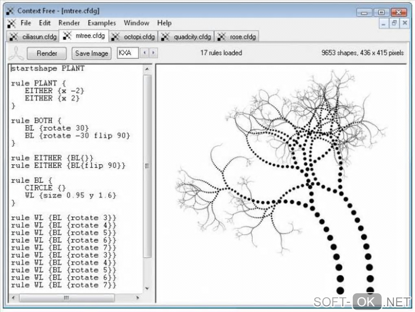
Task: Click the 'rule BL {' line
Action: coord(32,180)
